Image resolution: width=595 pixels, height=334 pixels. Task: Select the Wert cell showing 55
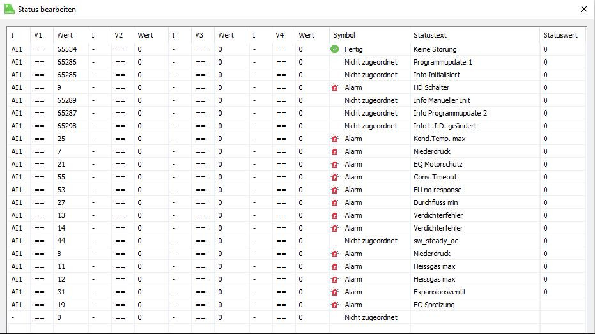61,177
